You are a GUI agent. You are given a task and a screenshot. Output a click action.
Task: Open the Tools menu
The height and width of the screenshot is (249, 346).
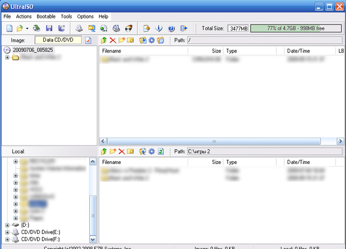coord(66,17)
